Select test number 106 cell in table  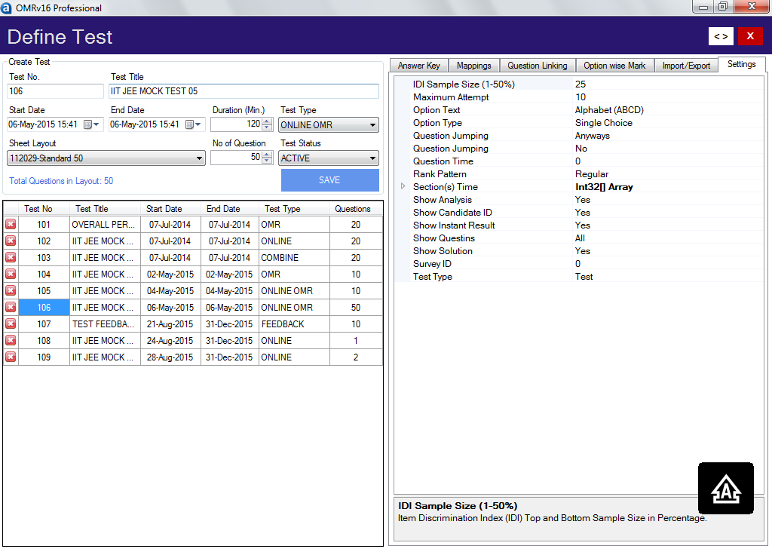coord(44,307)
